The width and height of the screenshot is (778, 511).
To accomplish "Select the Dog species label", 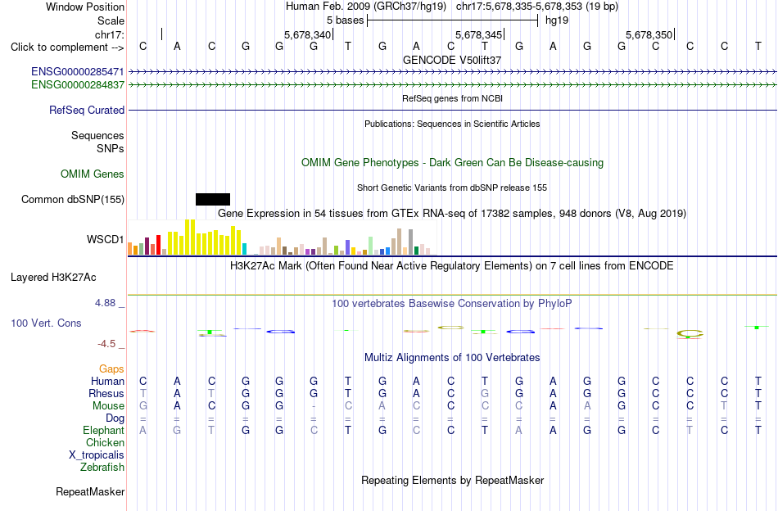I will tap(115, 418).
